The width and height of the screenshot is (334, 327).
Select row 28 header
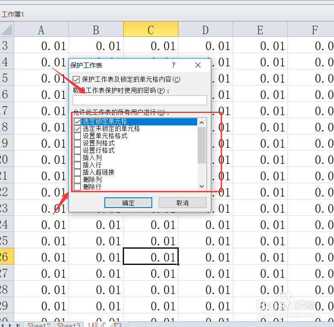(7, 289)
